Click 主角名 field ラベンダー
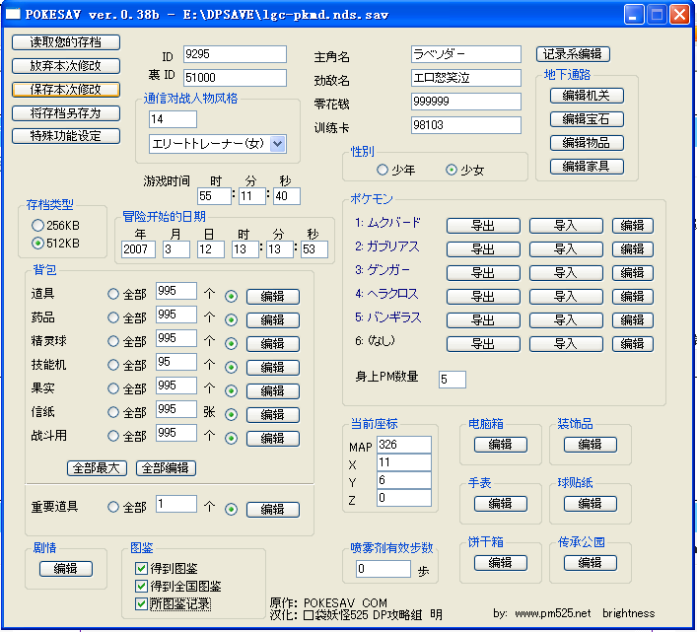This screenshot has width=697, height=632. coord(466,54)
